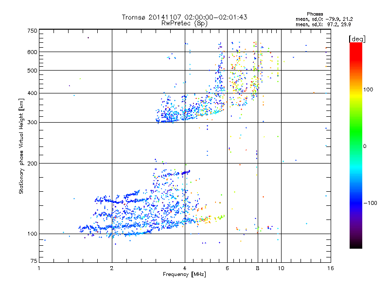
Task: Click the phase colorbar gradient
Action: click(356, 146)
